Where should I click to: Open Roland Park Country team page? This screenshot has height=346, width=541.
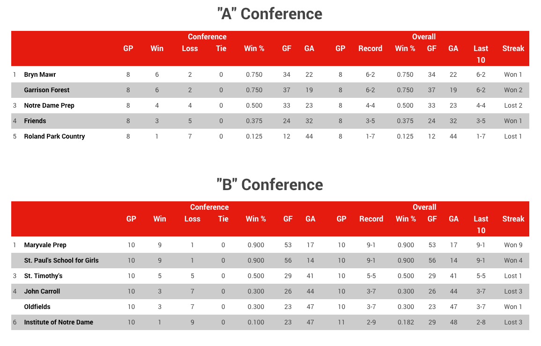(54, 136)
